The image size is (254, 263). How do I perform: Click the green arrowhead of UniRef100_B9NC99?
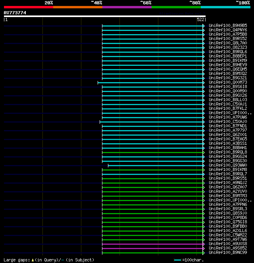click(204, 253)
